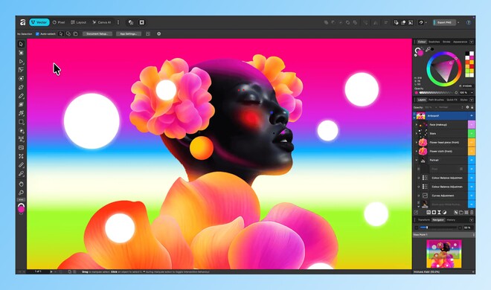The width and height of the screenshot is (491, 290).
Task: Click the eyedropper in the Colour panel
Action: coord(428,49)
